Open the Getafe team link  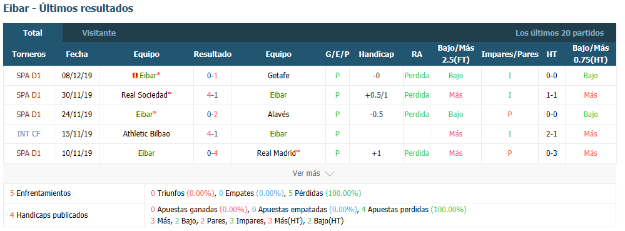(x=278, y=75)
